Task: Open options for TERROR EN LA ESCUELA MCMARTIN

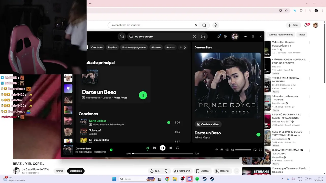Action: tap(309, 79)
